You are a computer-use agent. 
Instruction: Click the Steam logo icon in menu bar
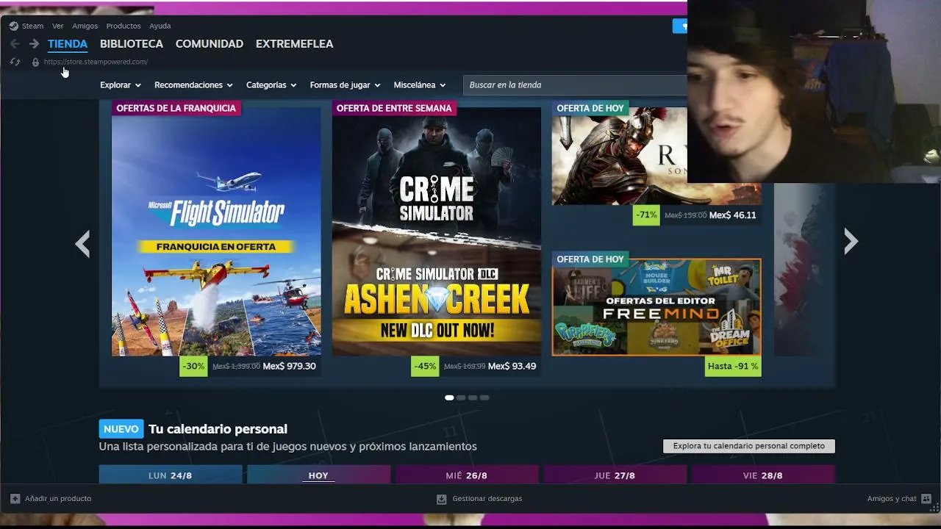(13, 26)
